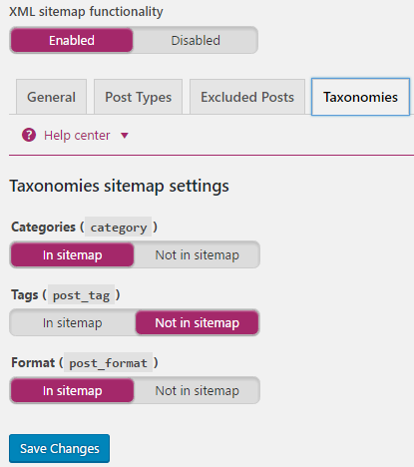Click the category code label
Viewport: 414px width, 467px height.
point(119,228)
